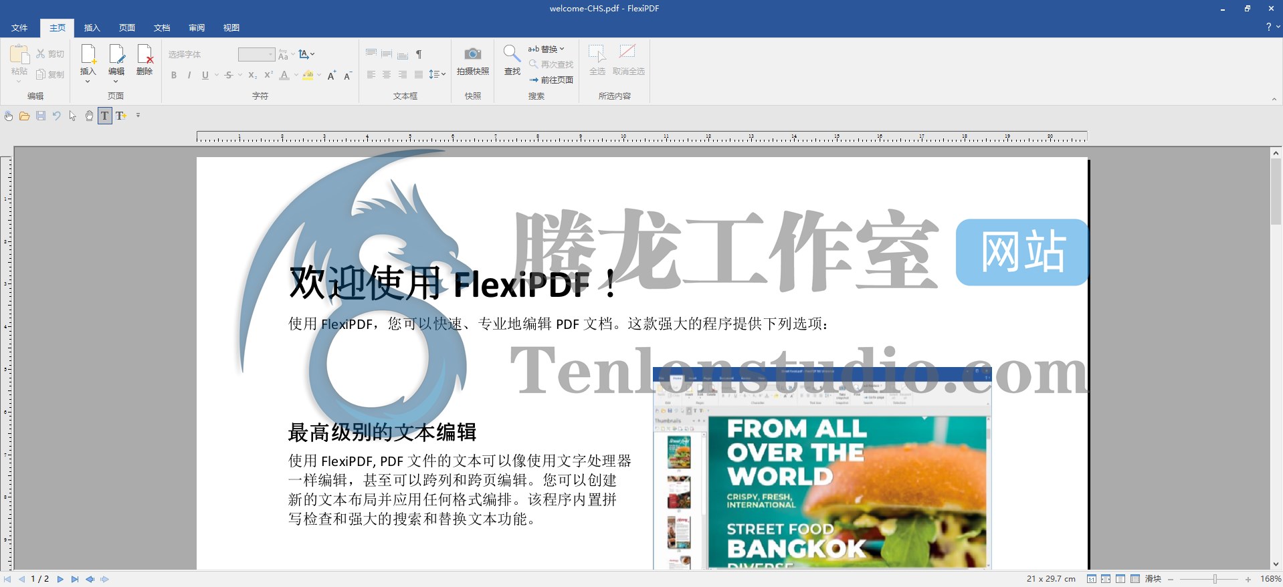Toggle the paragraph marks ¶ button
The height and width of the screenshot is (587, 1283).
[x=419, y=54]
